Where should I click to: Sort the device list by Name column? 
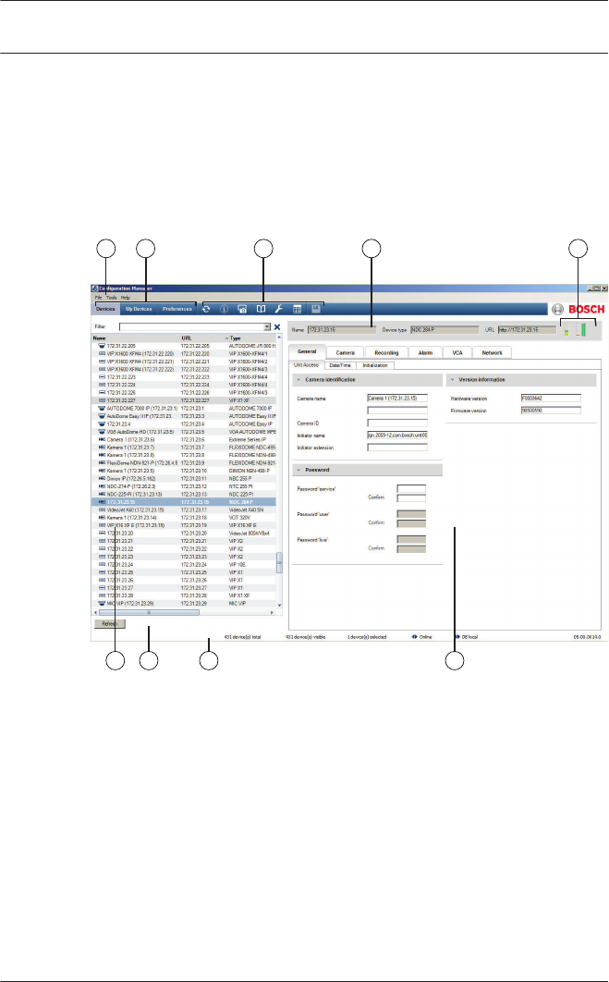pos(135,338)
